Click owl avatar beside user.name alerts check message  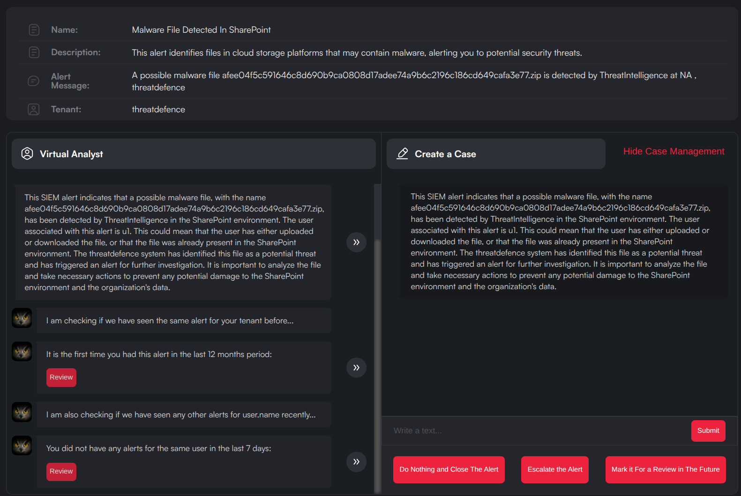pos(22,412)
